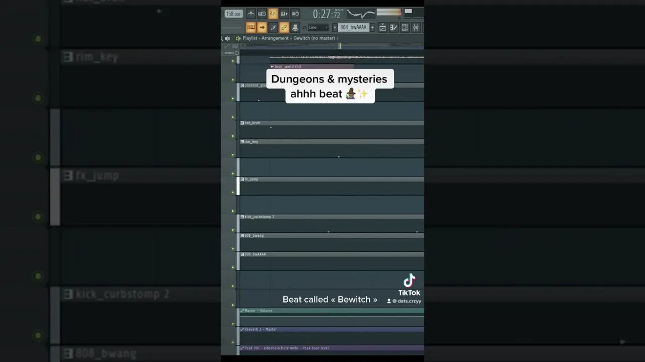Click the playlist speaker preview icon
This screenshot has height=362, width=645.
(228, 38)
